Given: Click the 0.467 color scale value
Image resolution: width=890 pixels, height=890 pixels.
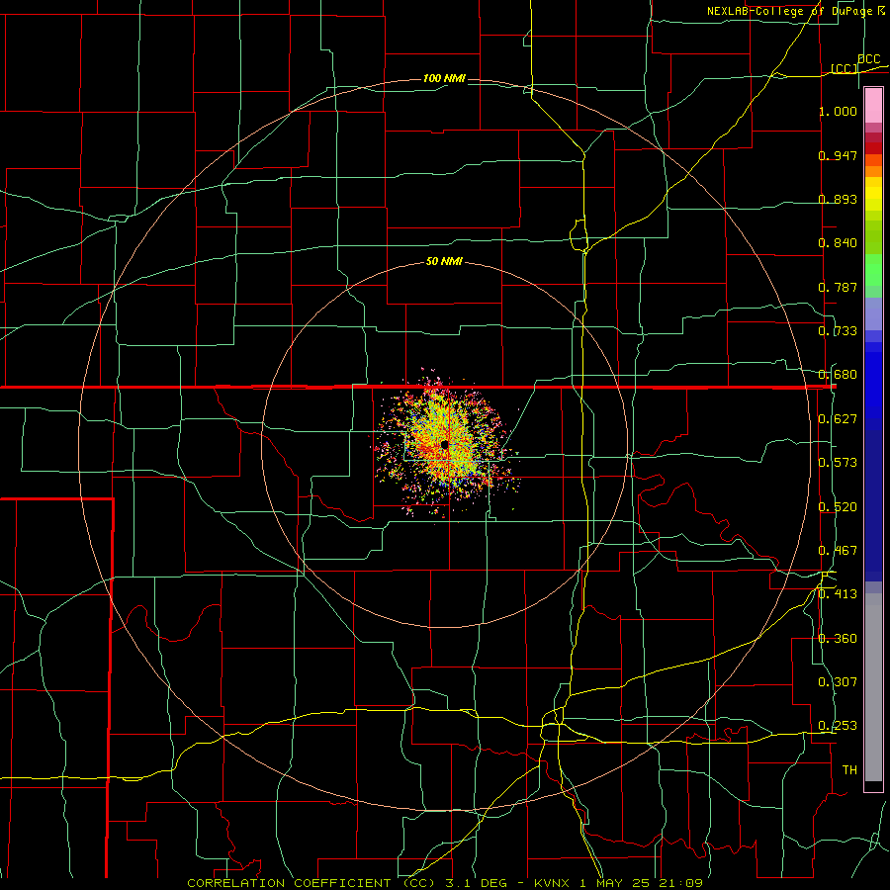Looking at the screenshot, I should [838, 551].
